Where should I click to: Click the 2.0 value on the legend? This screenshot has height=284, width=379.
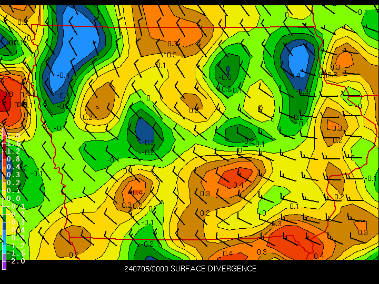point(15,135)
